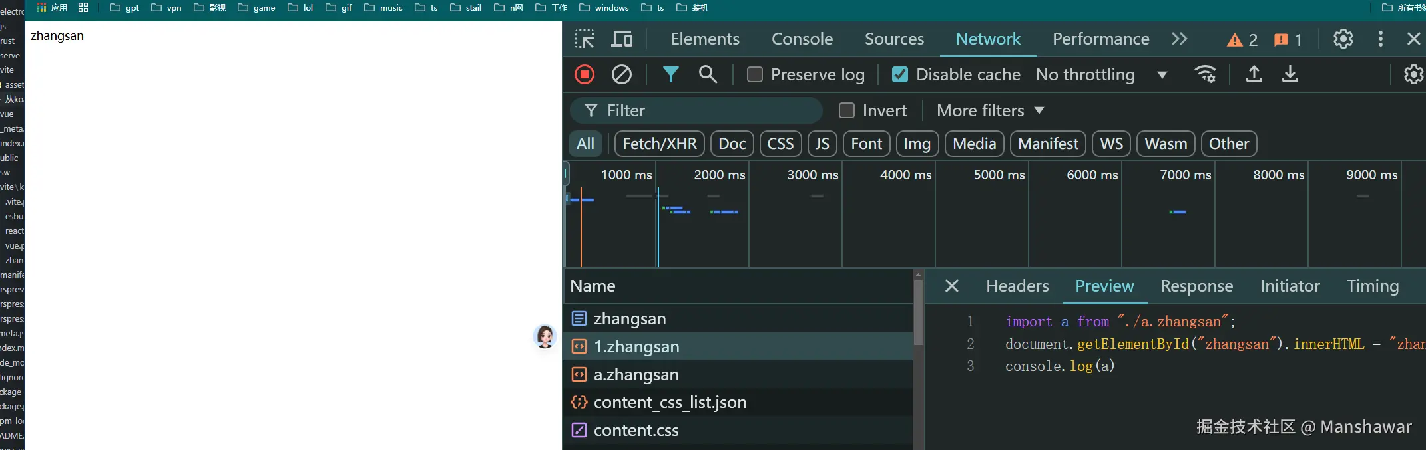The height and width of the screenshot is (450, 1426).
Task: Select the content.css request row
Action: tap(738, 431)
